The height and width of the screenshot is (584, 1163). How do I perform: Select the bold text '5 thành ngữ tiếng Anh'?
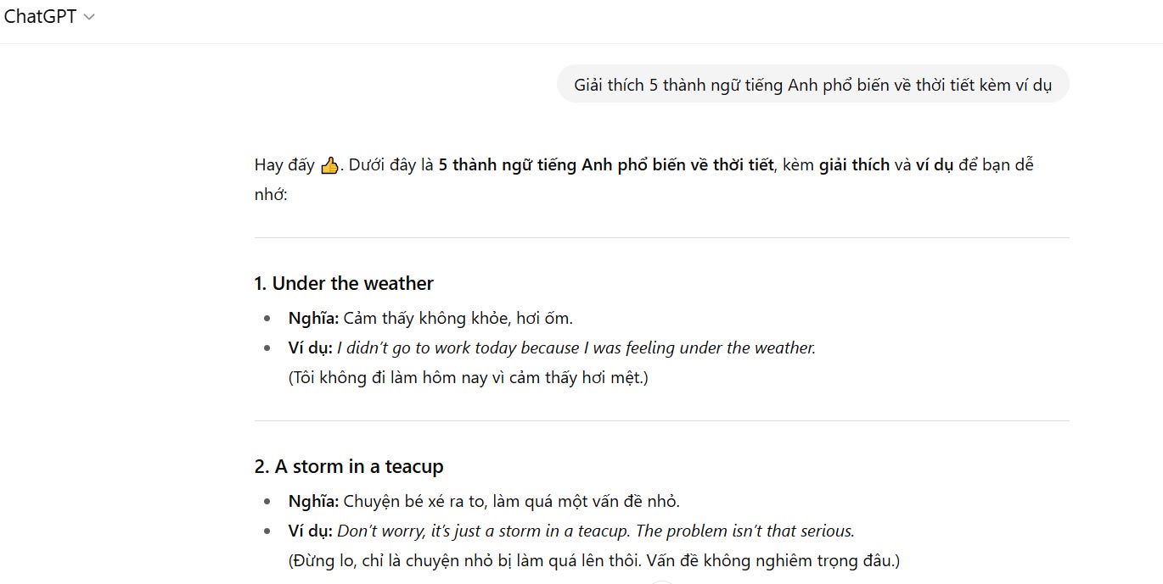tap(519, 164)
